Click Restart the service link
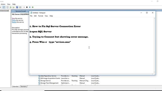Screen dimensions: 162x91 tap(14, 22)
